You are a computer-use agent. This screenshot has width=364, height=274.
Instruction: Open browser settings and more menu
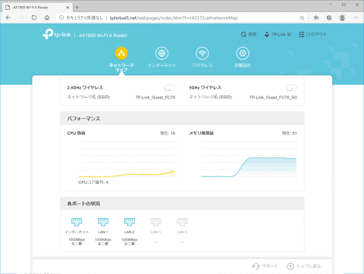(x=356, y=17)
